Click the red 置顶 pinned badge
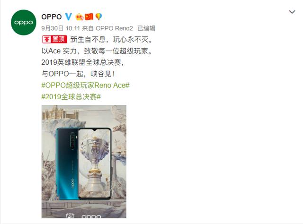303x224 pixels. click(x=55, y=39)
